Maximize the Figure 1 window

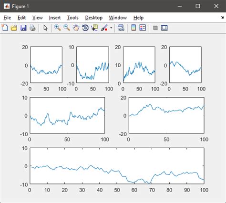pos(198,6)
